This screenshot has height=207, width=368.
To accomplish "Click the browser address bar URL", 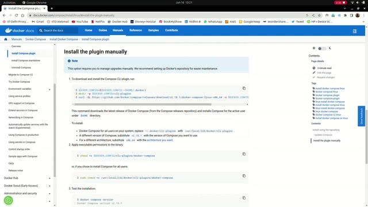I will (74, 16).
